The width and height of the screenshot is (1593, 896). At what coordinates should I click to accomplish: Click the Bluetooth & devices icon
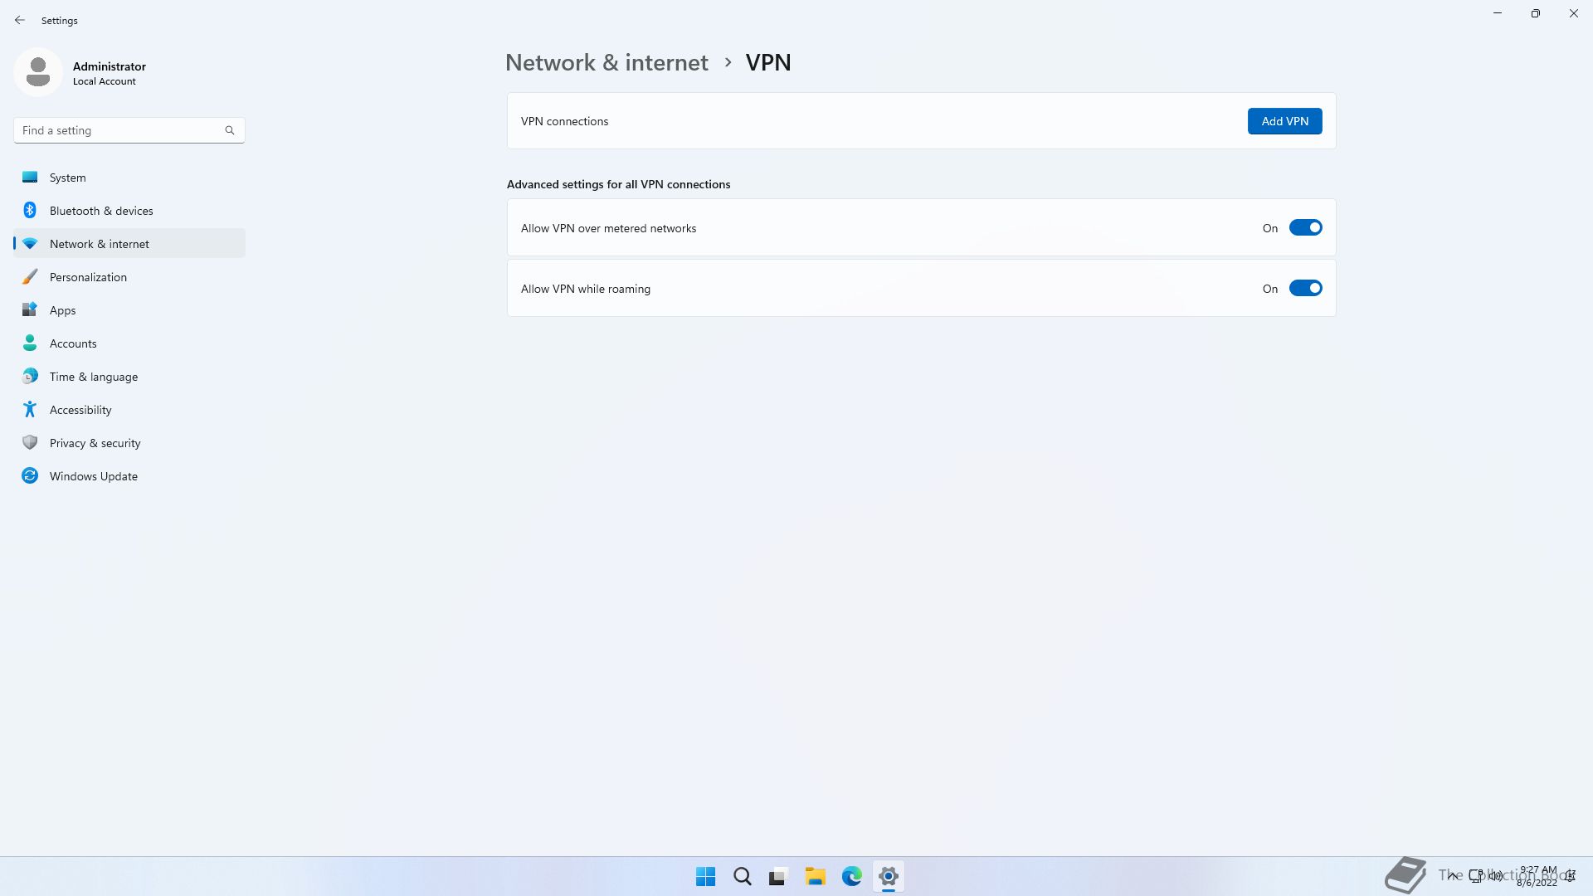(30, 210)
